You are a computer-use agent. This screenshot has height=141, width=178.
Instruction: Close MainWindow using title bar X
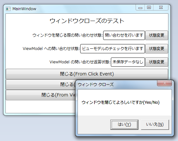(x=161, y=8)
